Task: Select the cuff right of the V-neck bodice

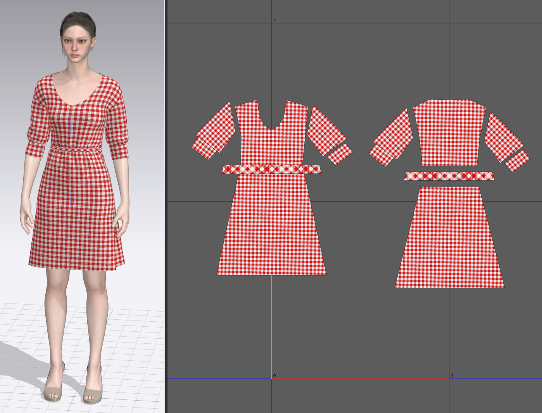Action: click(x=340, y=154)
